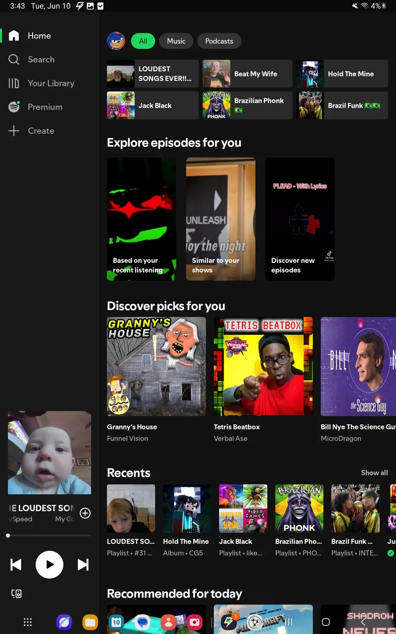Launch Calendar app from taskbar
The image size is (396, 634).
116,622
